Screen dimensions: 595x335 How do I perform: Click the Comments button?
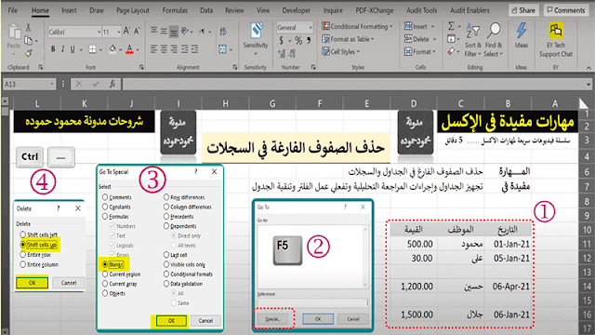(x=566, y=10)
